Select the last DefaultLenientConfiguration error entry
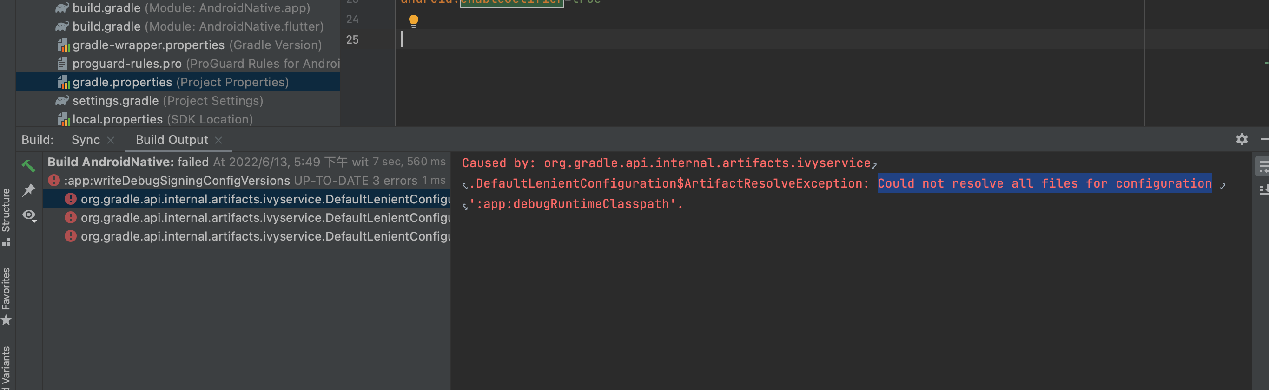 coord(264,237)
